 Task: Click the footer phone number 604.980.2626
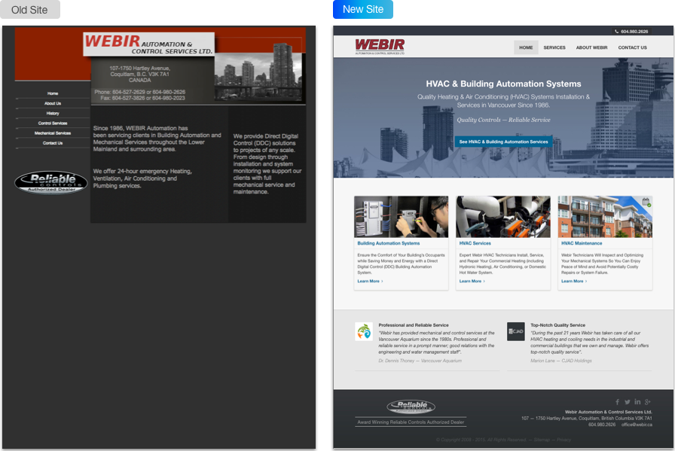coord(602,425)
